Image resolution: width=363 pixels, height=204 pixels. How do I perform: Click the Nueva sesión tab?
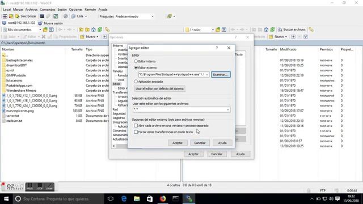coord(50,23)
